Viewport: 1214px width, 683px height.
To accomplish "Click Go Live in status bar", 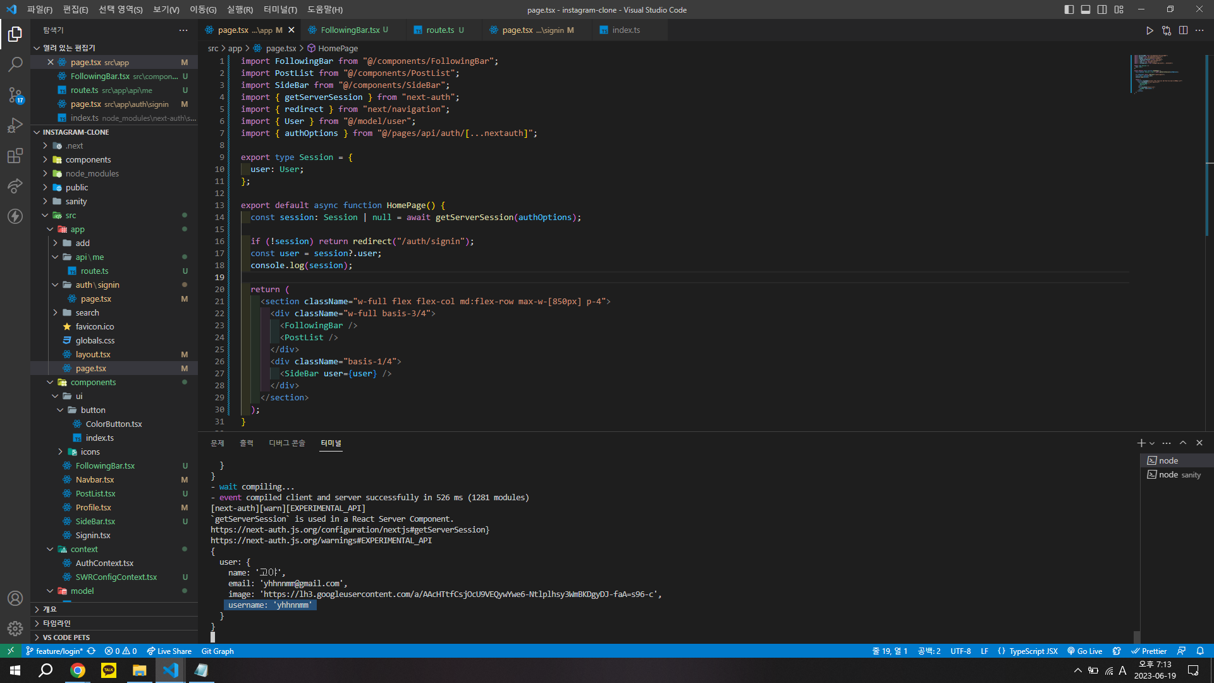I will point(1085,651).
